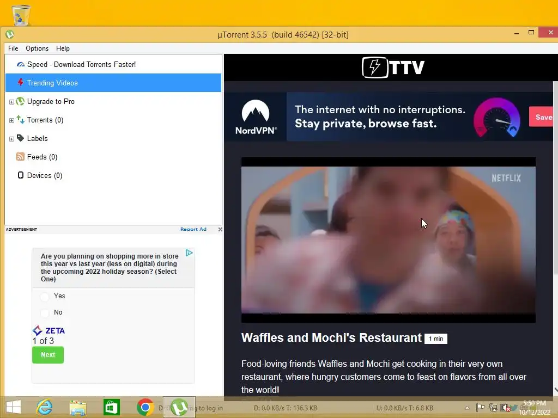Select the No radio option

(x=45, y=313)
